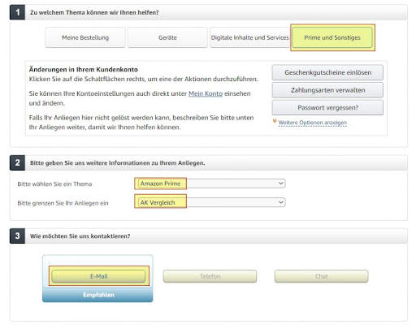This screenshot has width=416, height=333.
Task: Click orange arrow icon beside Weitere Optionen
Action: coord(275,122)
